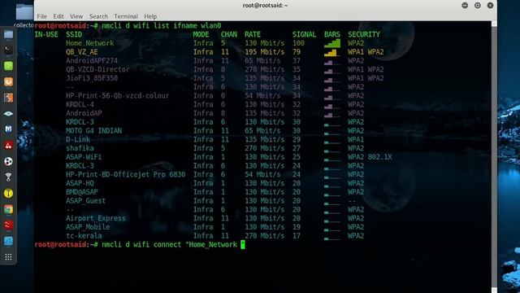Click the tc-kerala SSID text
The width and height of the screenshot is (520, 293).
coord(84,235)
